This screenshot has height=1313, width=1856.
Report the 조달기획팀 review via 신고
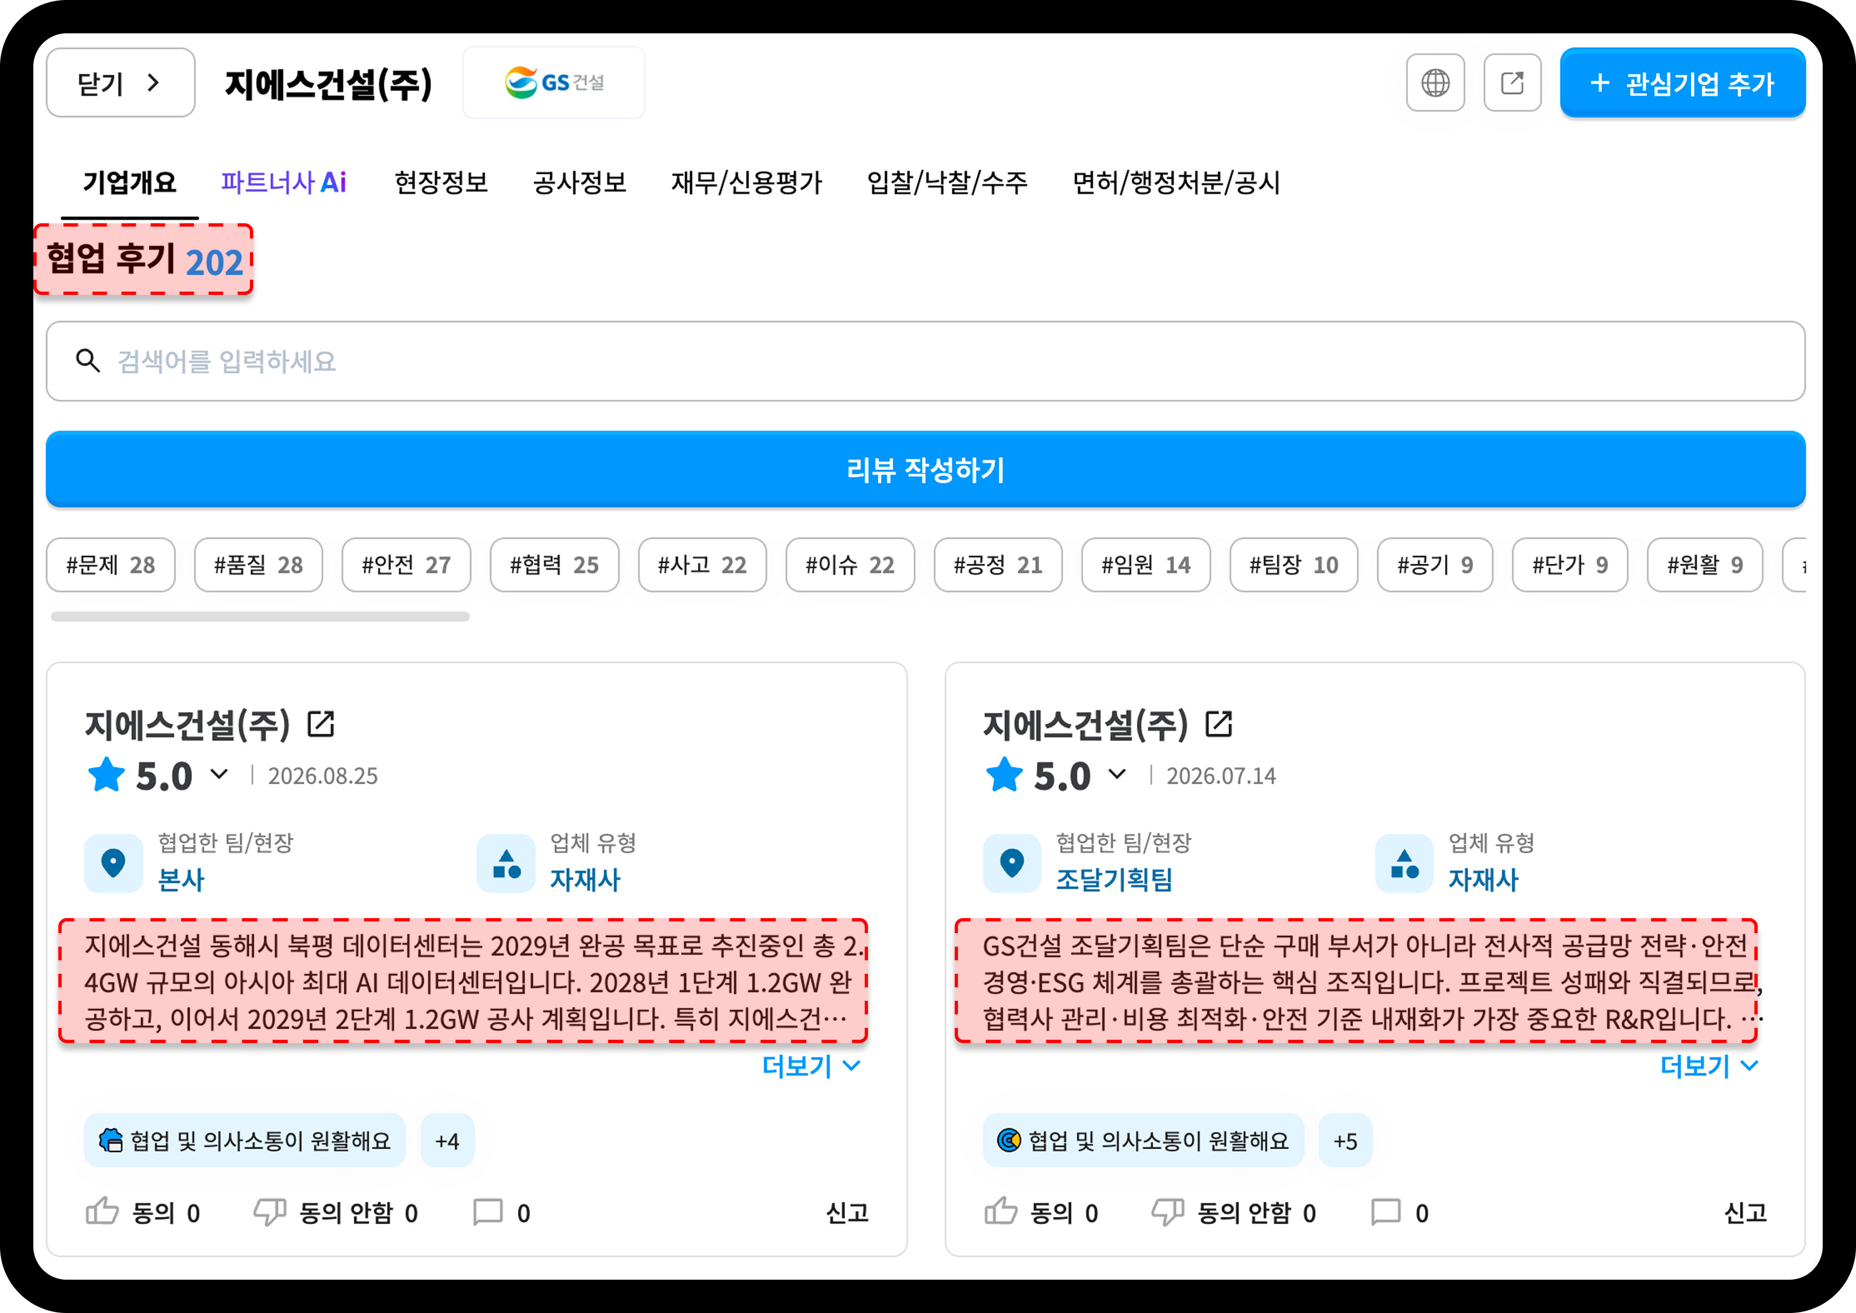(x=1745, y=1212)
